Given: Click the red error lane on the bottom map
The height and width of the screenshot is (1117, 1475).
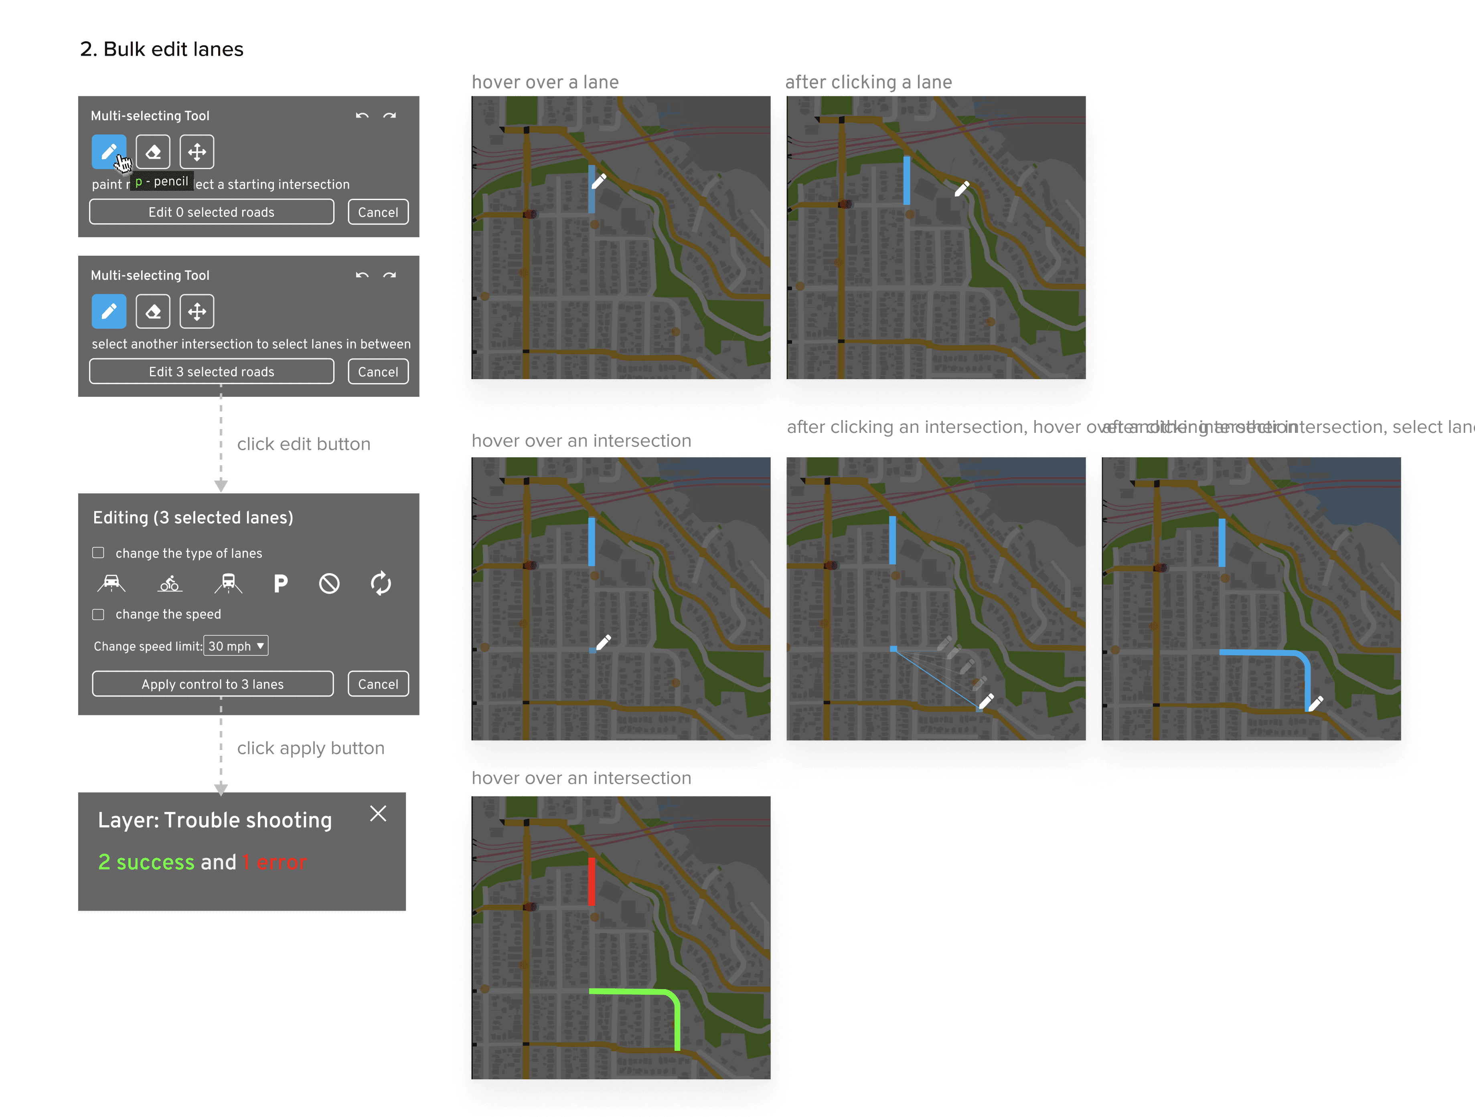Looking at the screenshot, I should 592,882.
